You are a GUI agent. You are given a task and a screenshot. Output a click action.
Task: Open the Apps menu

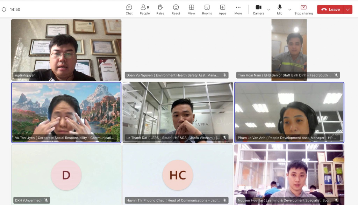pos(223,9)
